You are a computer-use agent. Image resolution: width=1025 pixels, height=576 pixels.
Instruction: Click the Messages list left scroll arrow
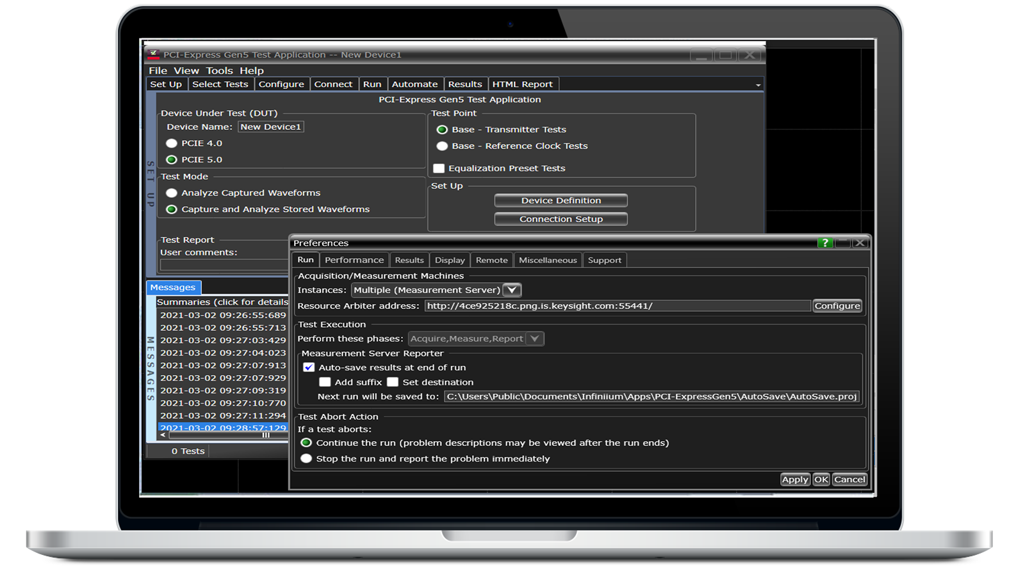tap(163, 435)
